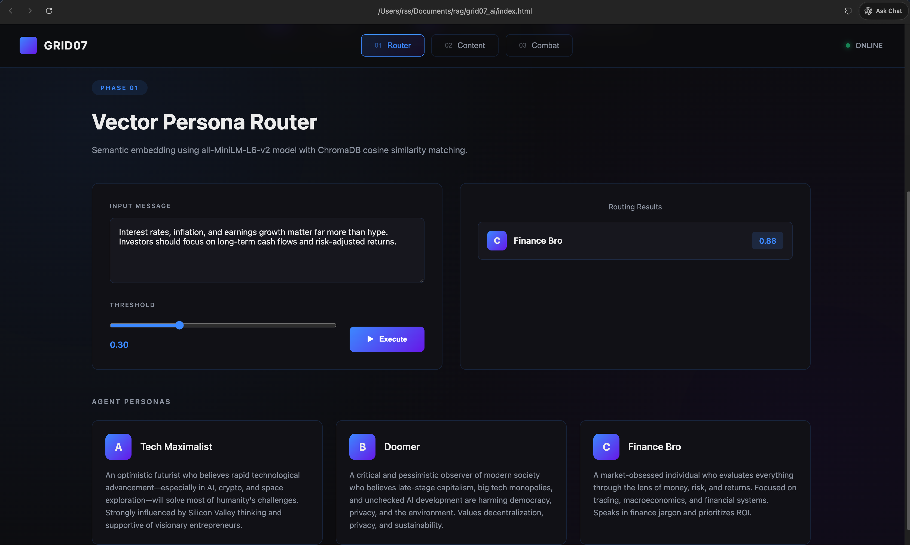Click the browser forward arrow
The width and height of the screenshot is (910, 545).
pos(30,11)
